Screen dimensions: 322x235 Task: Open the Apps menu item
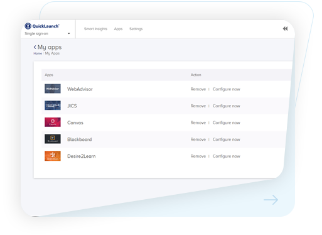click(118, 29)
